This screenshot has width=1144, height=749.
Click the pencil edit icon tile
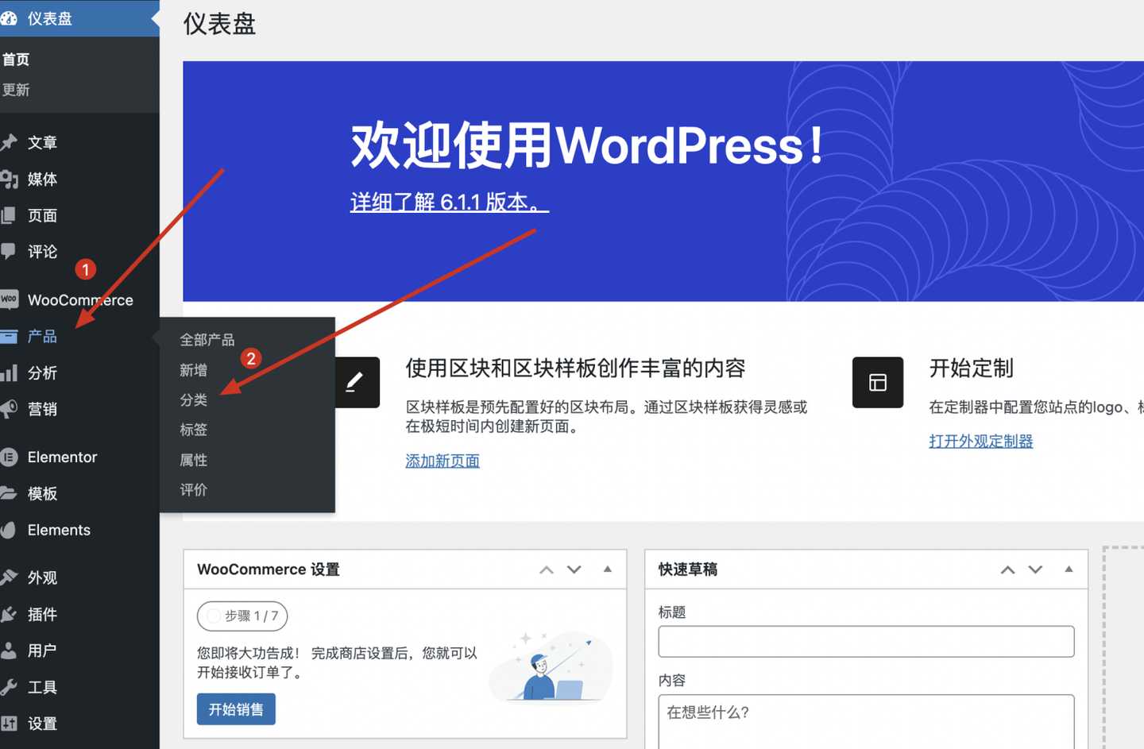point(354,382)
